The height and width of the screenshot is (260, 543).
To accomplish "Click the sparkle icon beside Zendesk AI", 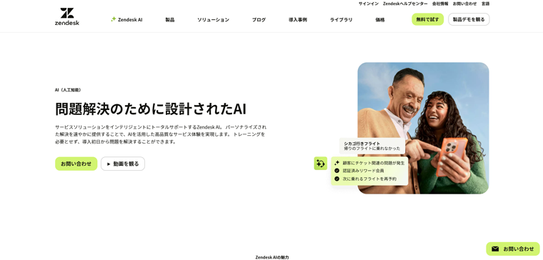I will click(x=113, y=19).
